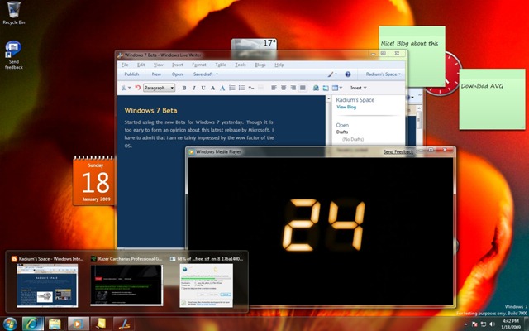Click the Windows Start orb
Image resolution: width=529 pixels, height=331 pixels.
click(10, 324)
